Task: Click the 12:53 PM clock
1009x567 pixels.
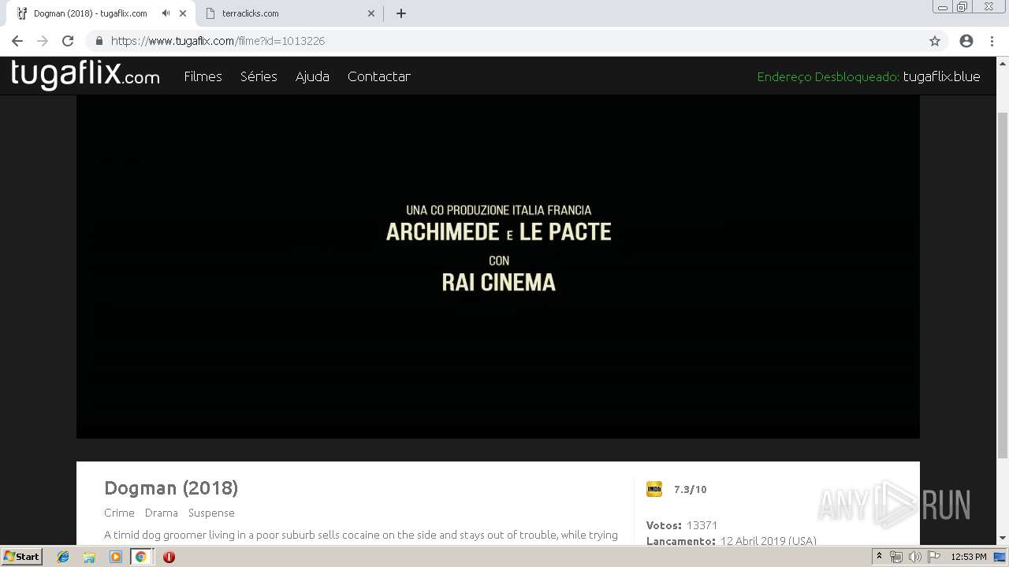Action: [x=969, y=557]
